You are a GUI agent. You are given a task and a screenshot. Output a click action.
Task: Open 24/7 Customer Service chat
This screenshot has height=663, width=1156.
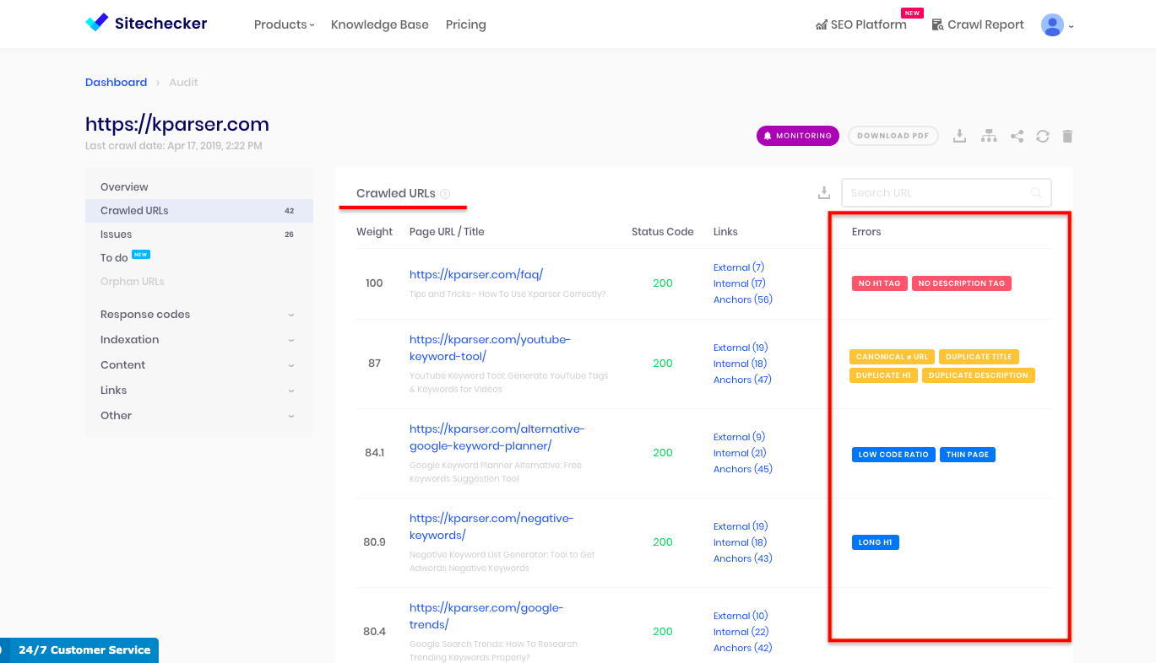[79, 650]
